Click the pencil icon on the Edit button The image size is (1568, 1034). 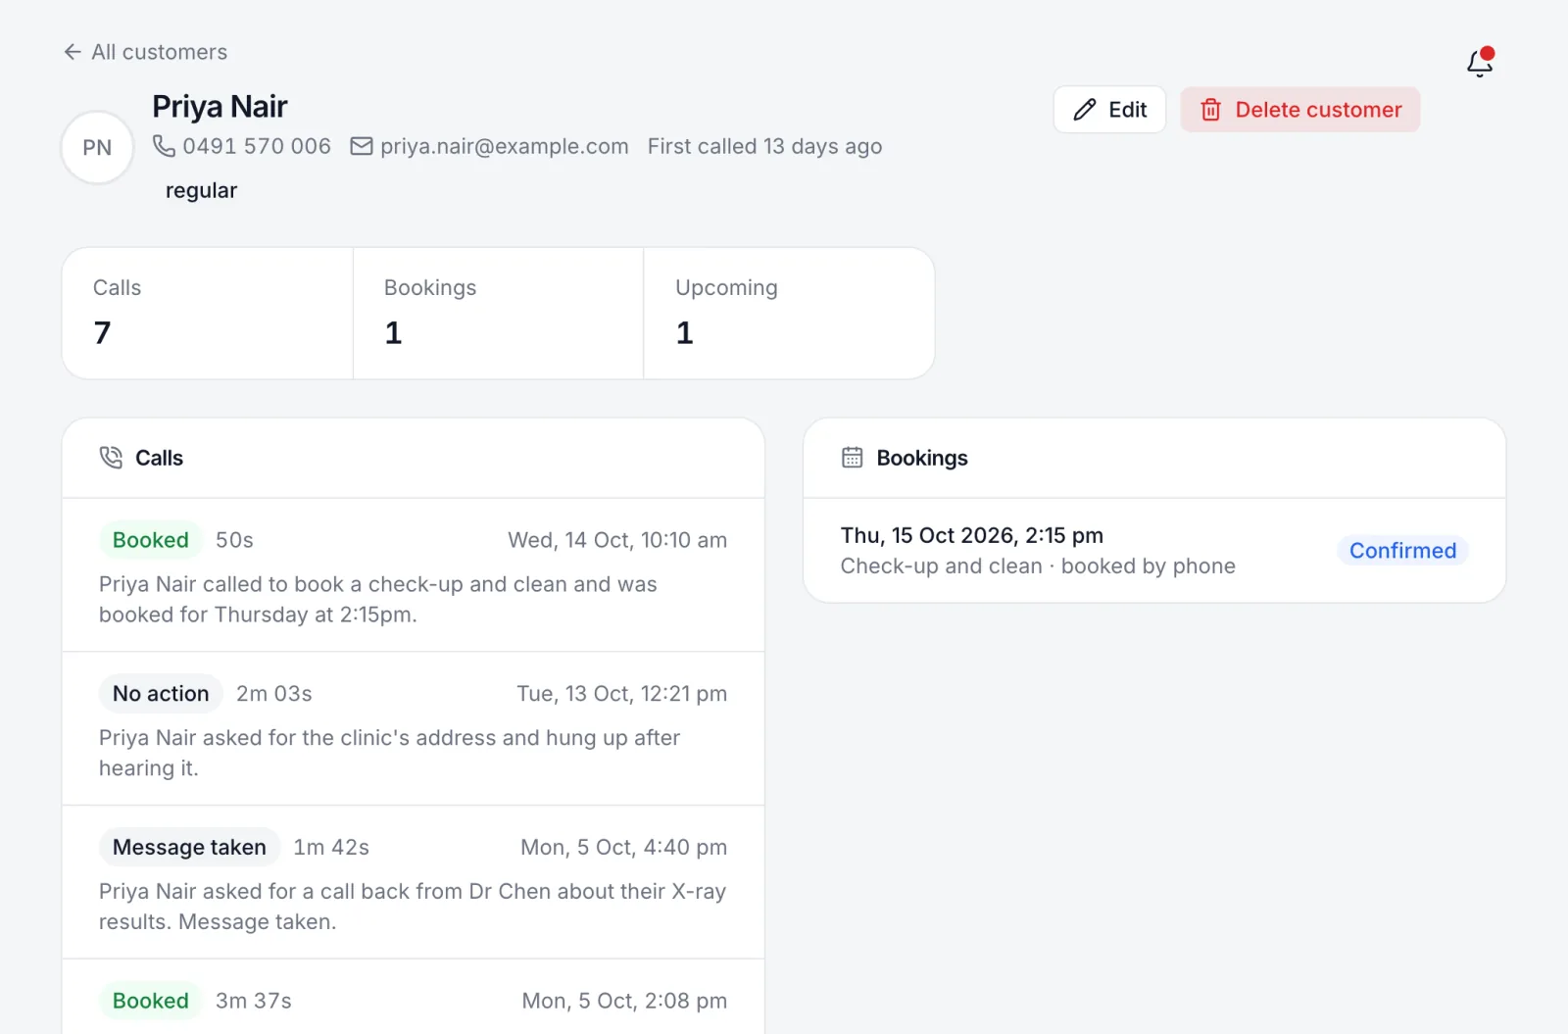tap(1084, 110)
